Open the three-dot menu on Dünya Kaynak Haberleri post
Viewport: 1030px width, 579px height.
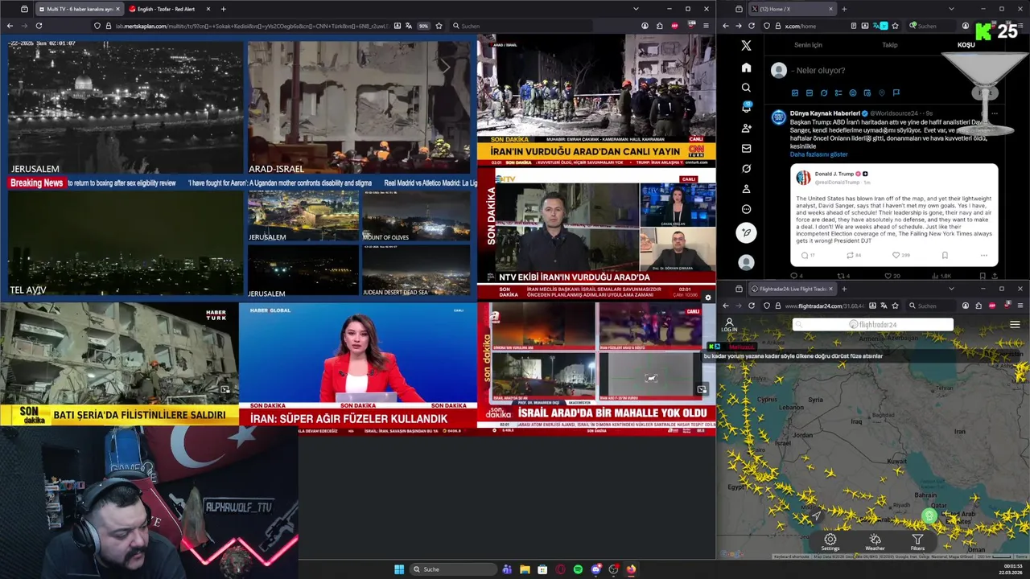[994, 113]
